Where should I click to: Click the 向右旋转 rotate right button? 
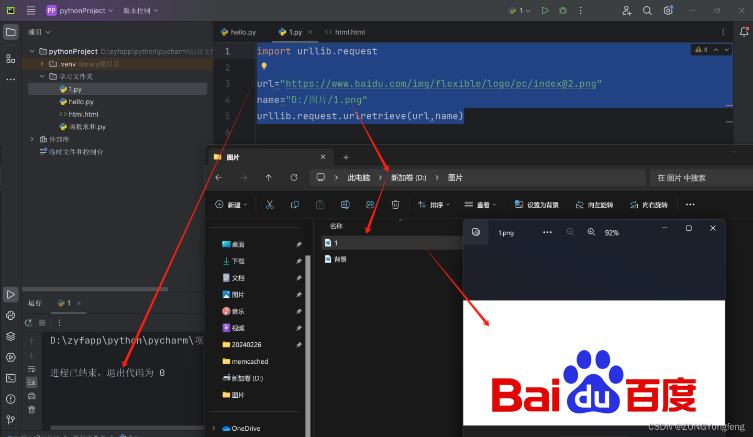[649, 205]
